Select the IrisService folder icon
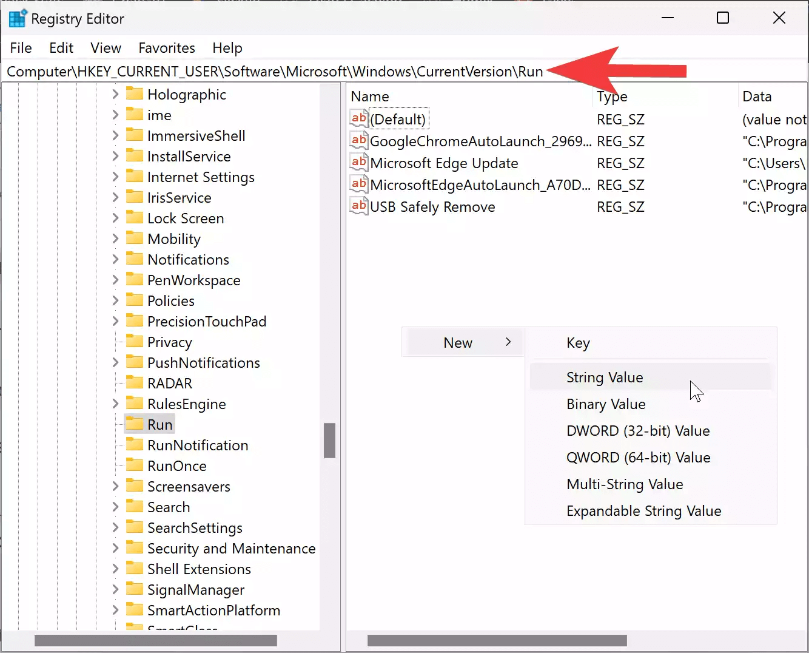The height and width of the screenshot is (653, 809). click(x=134, y=197)
